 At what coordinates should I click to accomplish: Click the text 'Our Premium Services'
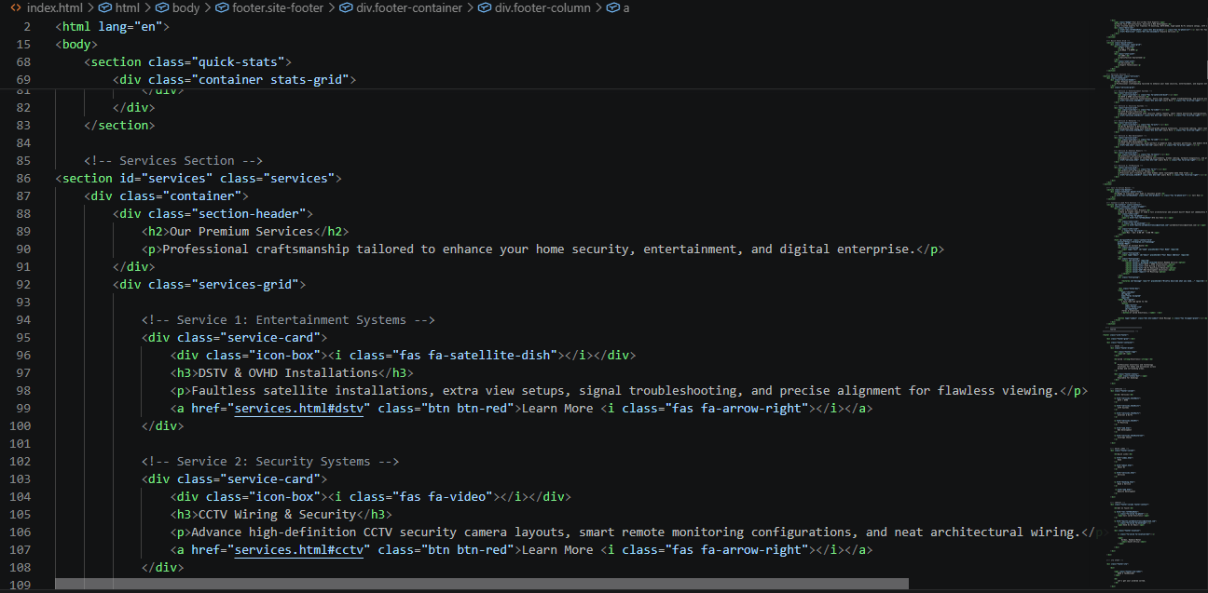[x=241, y=231]
